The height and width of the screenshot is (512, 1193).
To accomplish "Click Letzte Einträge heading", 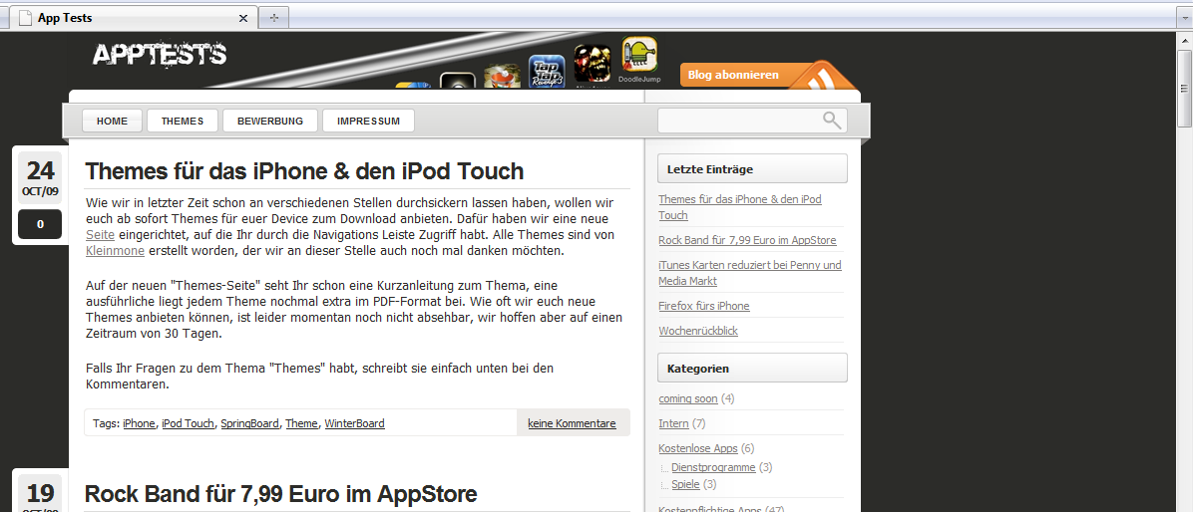I will pyautogui.click(x=752, y=168).
